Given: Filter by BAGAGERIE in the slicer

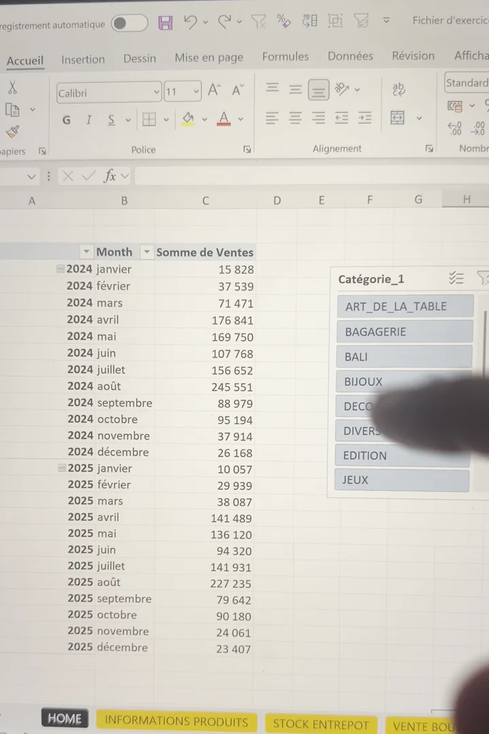Looking at the screenshot, I should [404, 332].
